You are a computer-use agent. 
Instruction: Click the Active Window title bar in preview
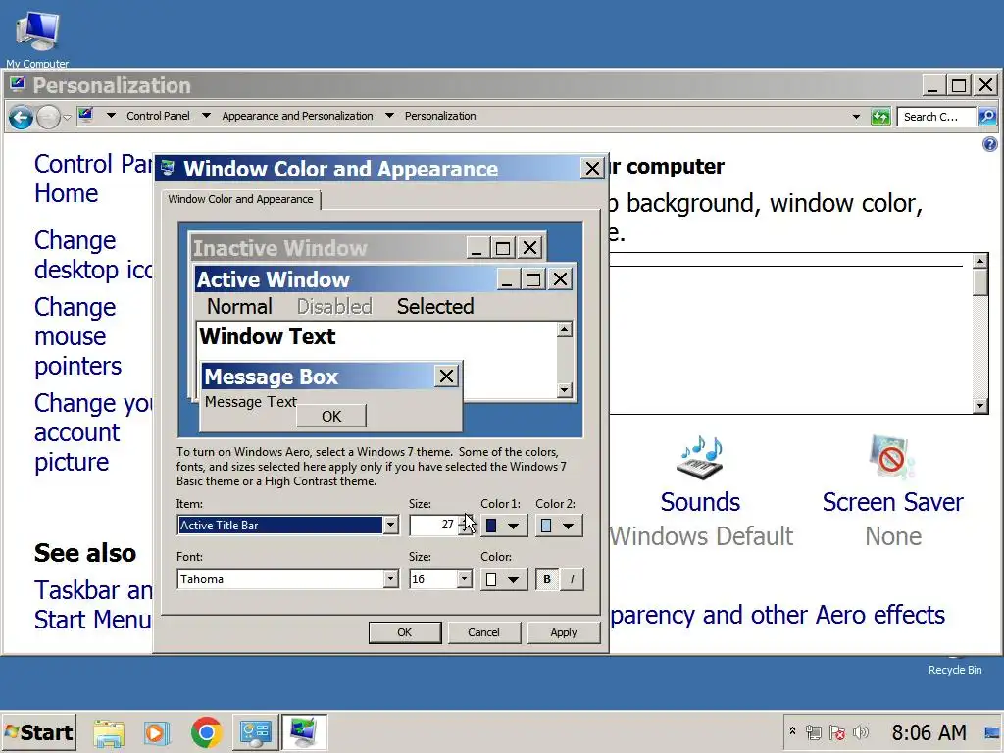346,279
